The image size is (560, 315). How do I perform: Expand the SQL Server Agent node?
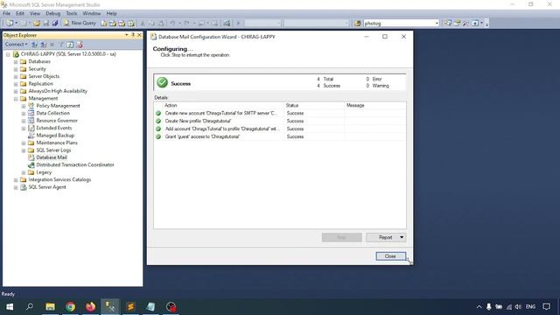pyautogui.click(x=16, y=187)
